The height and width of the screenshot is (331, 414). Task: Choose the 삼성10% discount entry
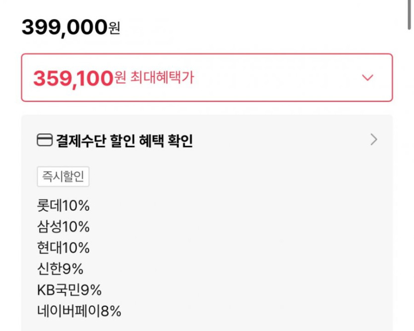(x=63, y=226)
